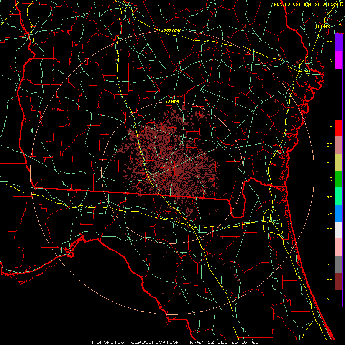345x345 pixels.
Task: Select the BD yellow legend swatch
Action: tap(338, 163)
